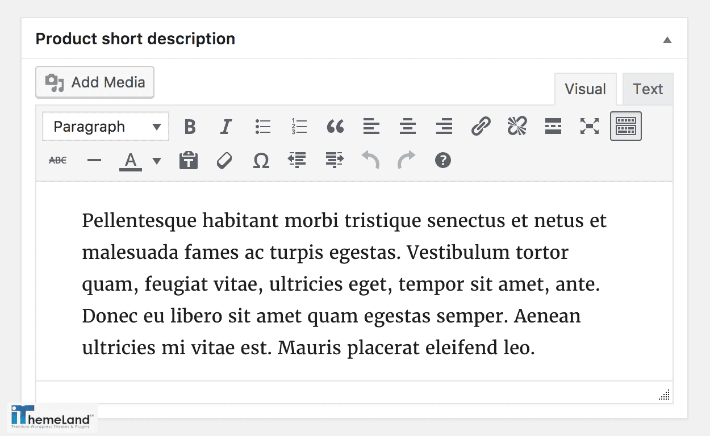This screenshot has width=710, height=436.
Task: Toggle the toolbar kitchen sink button
Action: pos(625,126)
